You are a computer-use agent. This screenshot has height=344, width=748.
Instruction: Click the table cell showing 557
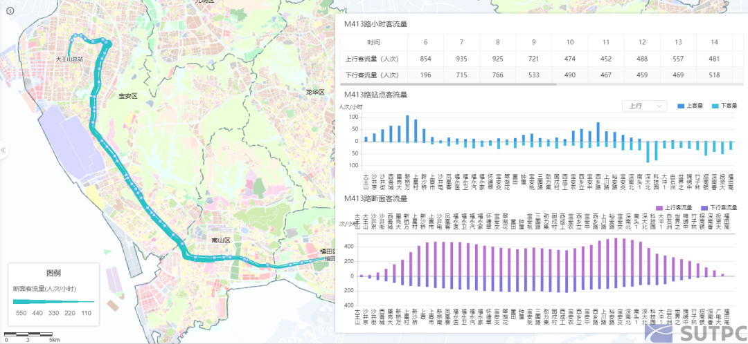pyautogui.click(x=678, y=59)
